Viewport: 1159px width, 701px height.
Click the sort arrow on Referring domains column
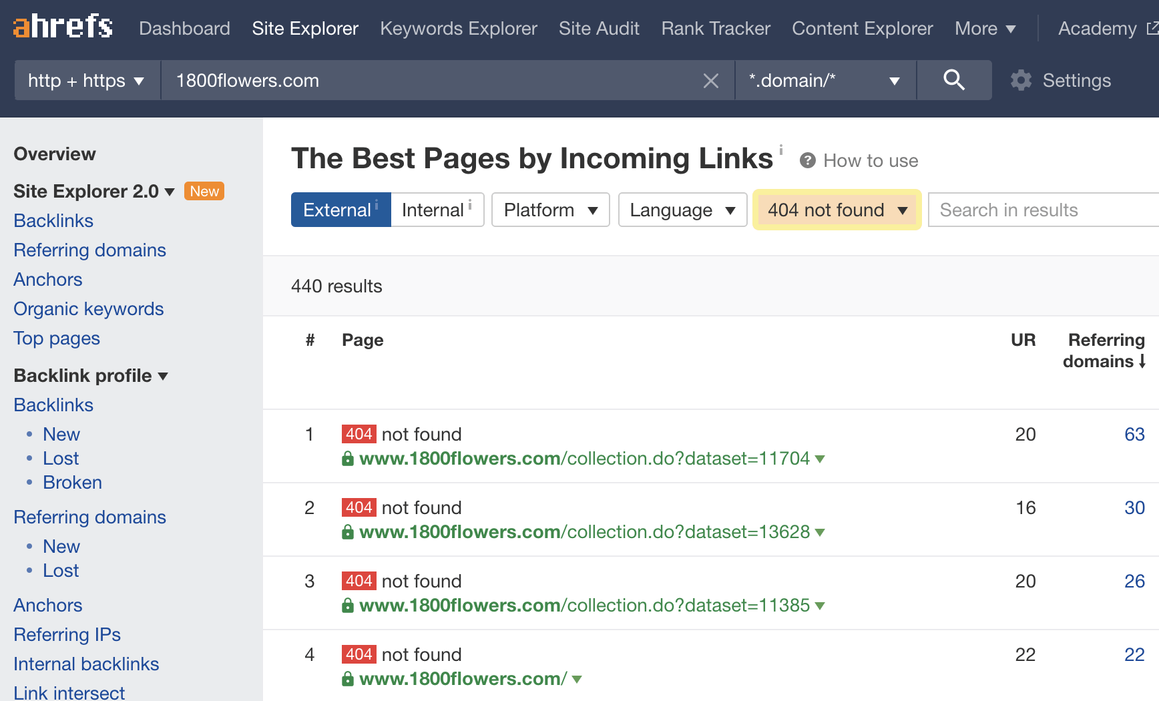coord(1142,361)
